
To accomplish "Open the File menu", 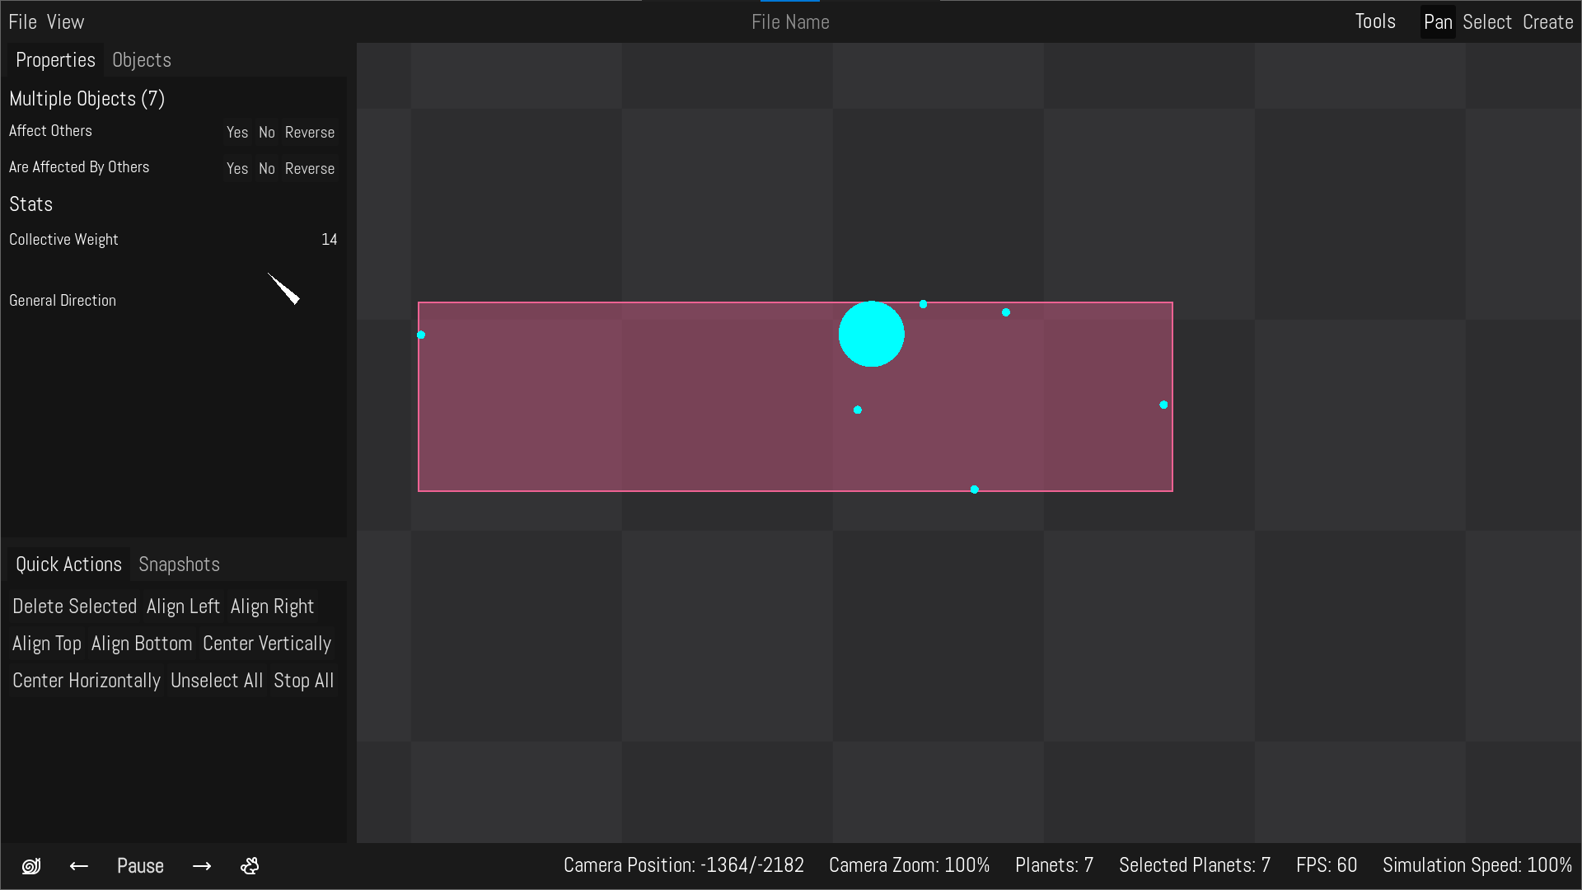I will pos(22,22).
